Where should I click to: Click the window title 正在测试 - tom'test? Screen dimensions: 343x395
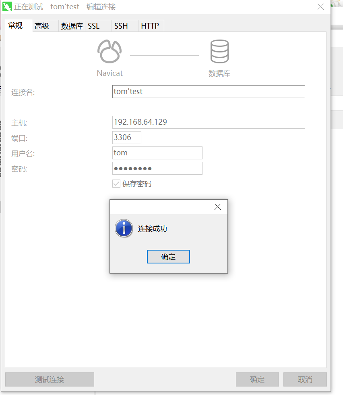click(x=47, y=7)
